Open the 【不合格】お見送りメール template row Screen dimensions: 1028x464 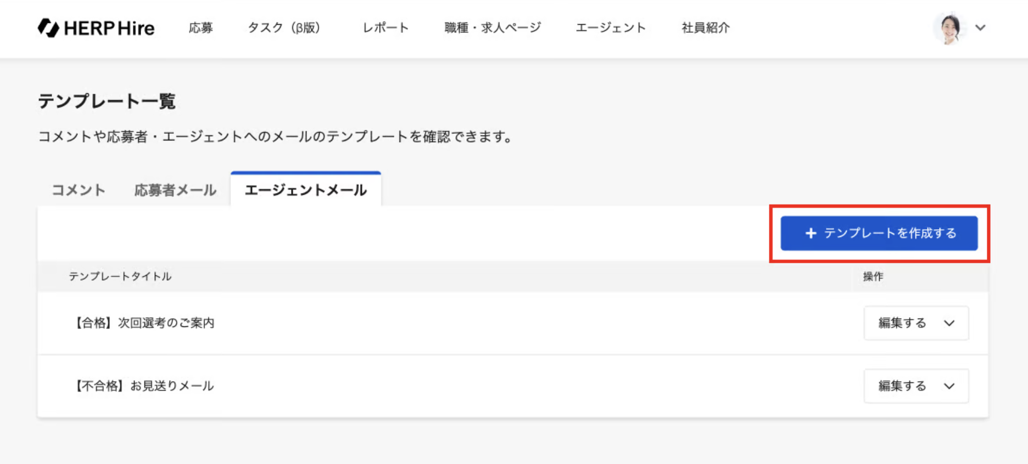[x=144, y=386]
